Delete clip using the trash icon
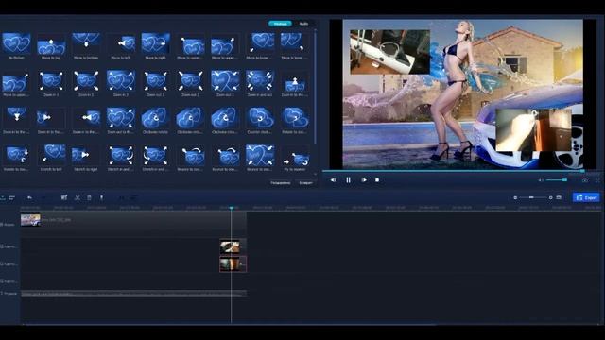 89,197
